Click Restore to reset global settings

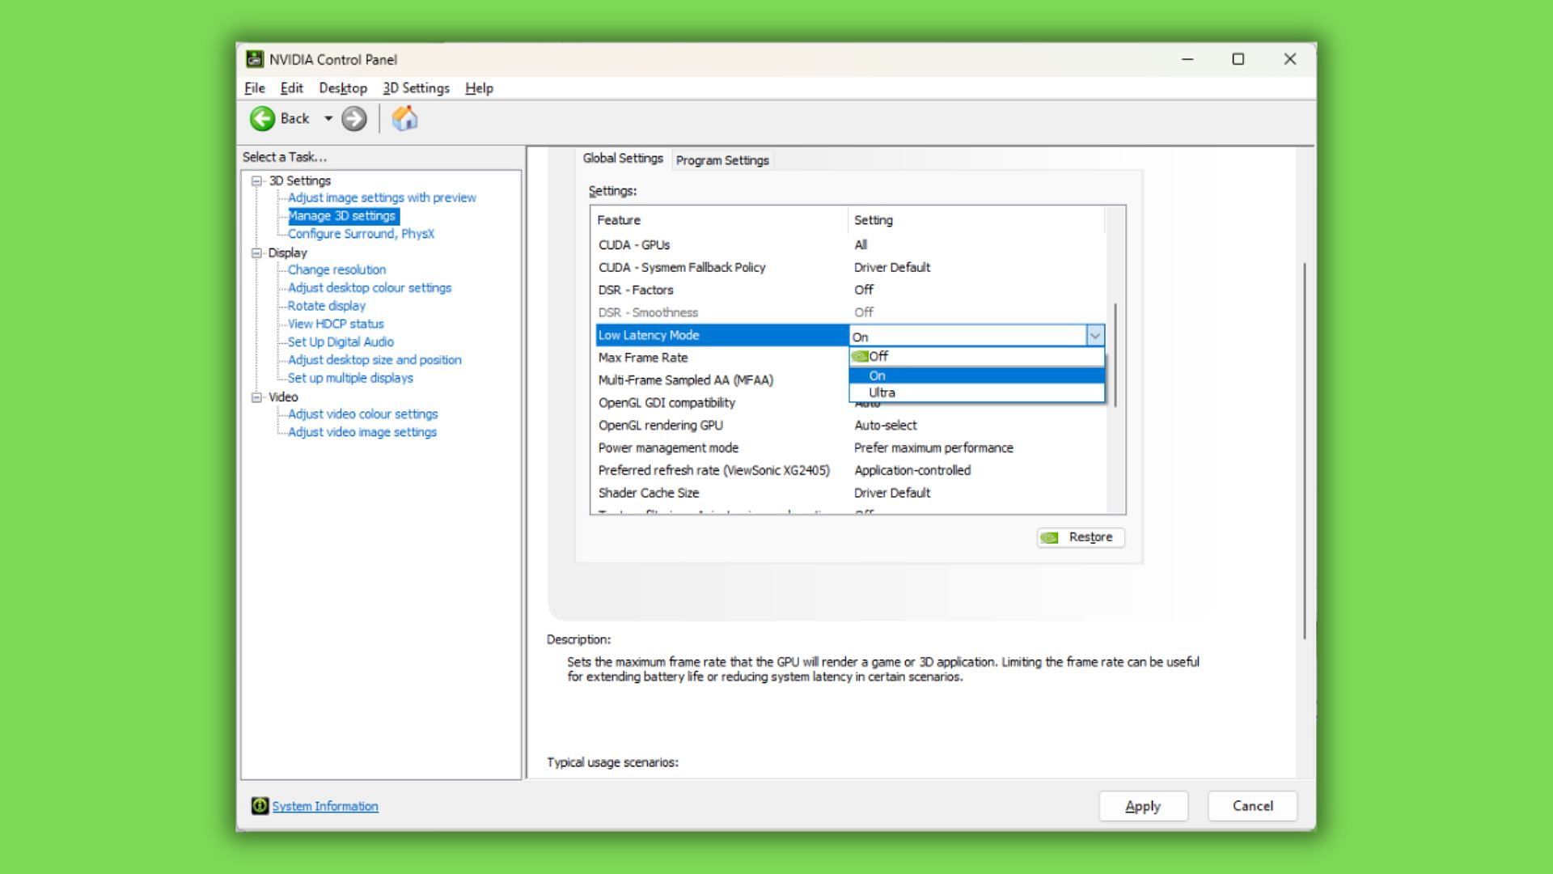click(x=1077, y=536)
